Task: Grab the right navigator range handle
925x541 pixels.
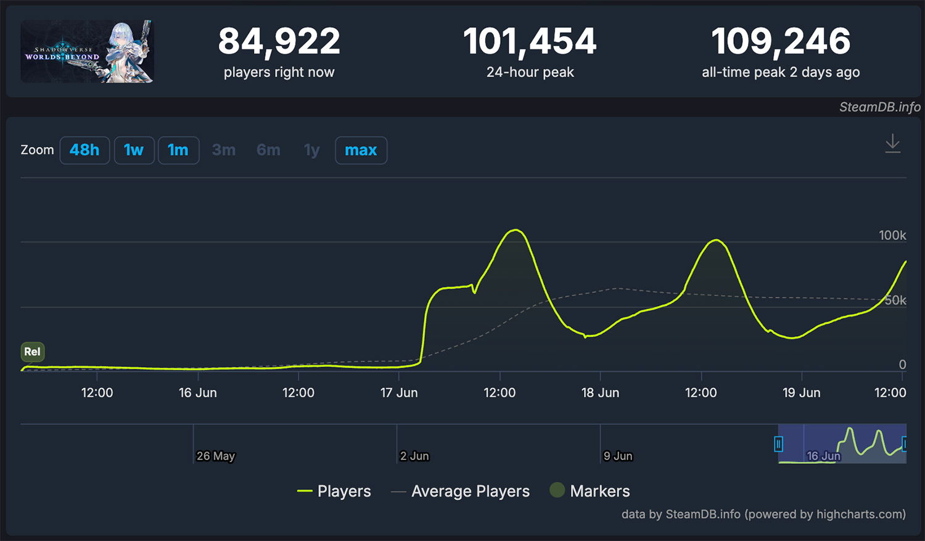Action: click(x=904, y=444)
